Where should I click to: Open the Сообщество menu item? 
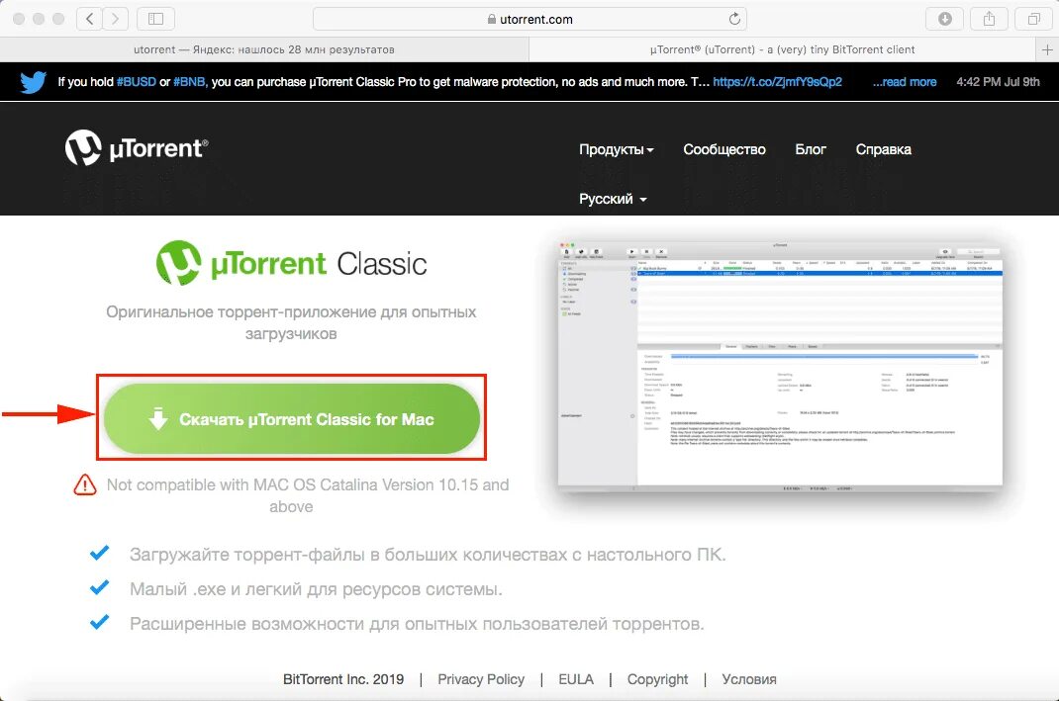point(724,149)
